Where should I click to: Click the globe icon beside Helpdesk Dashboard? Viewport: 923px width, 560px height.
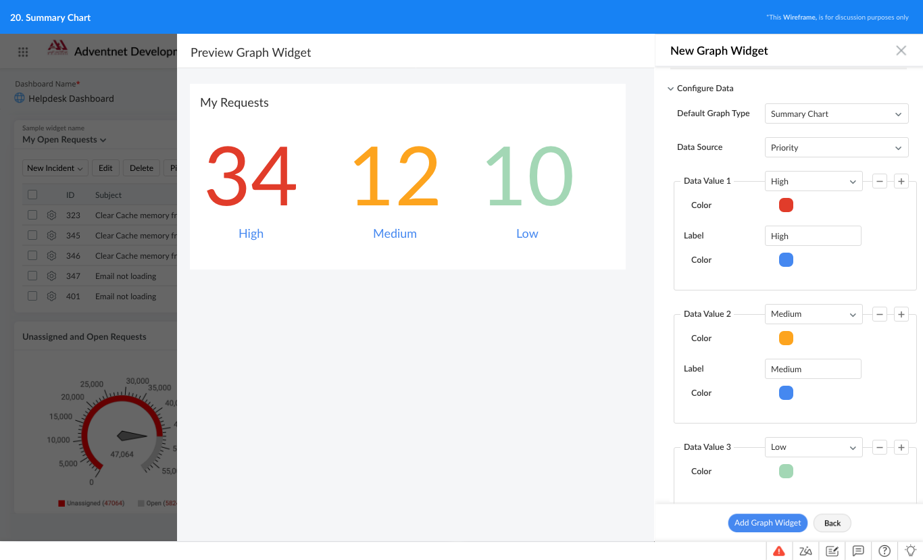tap(20, 98)
